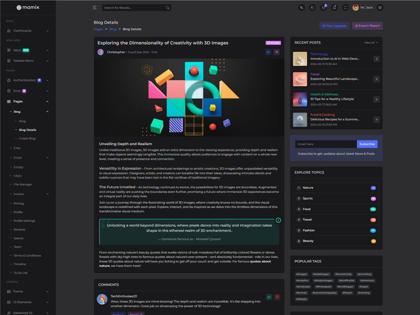Screen dimensions: 420x315
Task: Share the blog post
Action: click(x=277, y=52)
